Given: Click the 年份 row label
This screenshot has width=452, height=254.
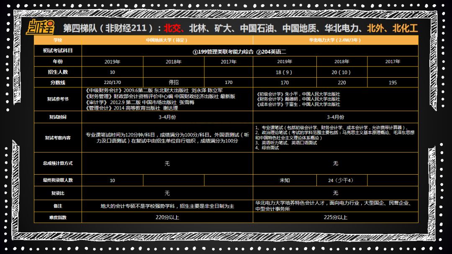Looking at the screenshot, I should [58, 61].
